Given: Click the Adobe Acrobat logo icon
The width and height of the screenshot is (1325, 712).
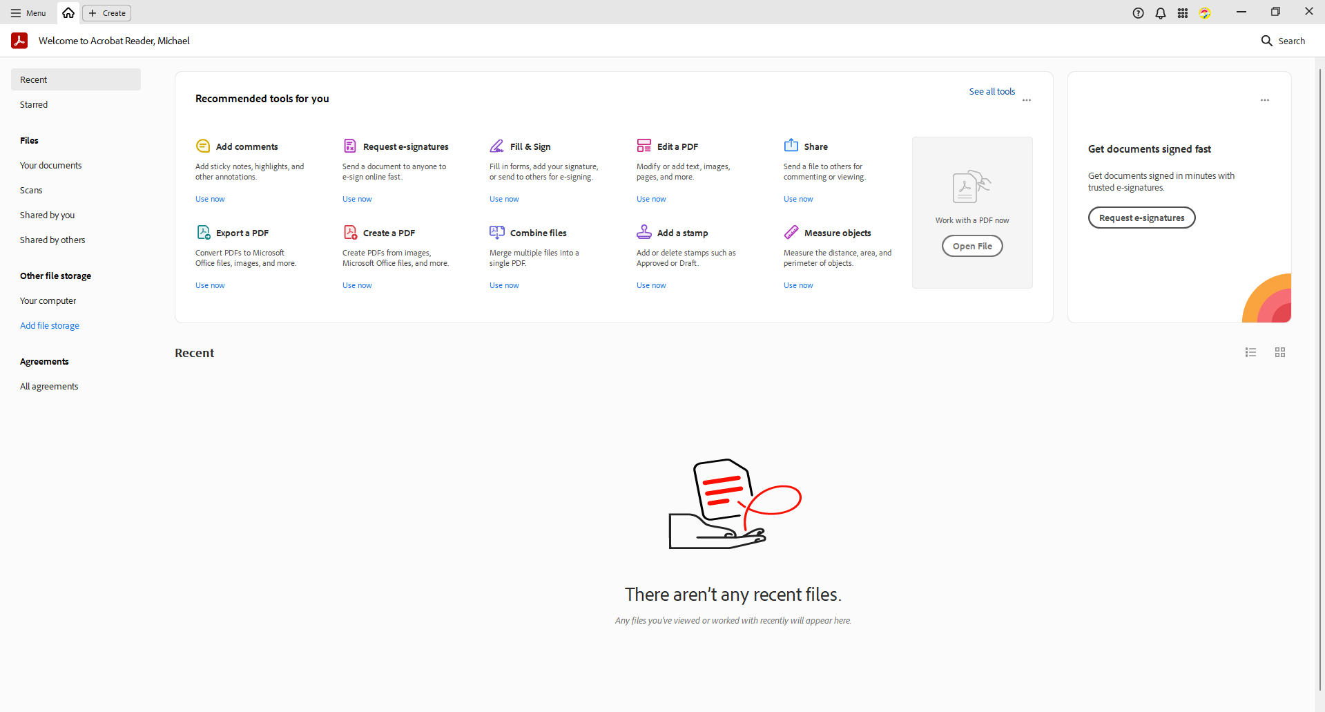Looking at the screenshot, I should (19, 41).
